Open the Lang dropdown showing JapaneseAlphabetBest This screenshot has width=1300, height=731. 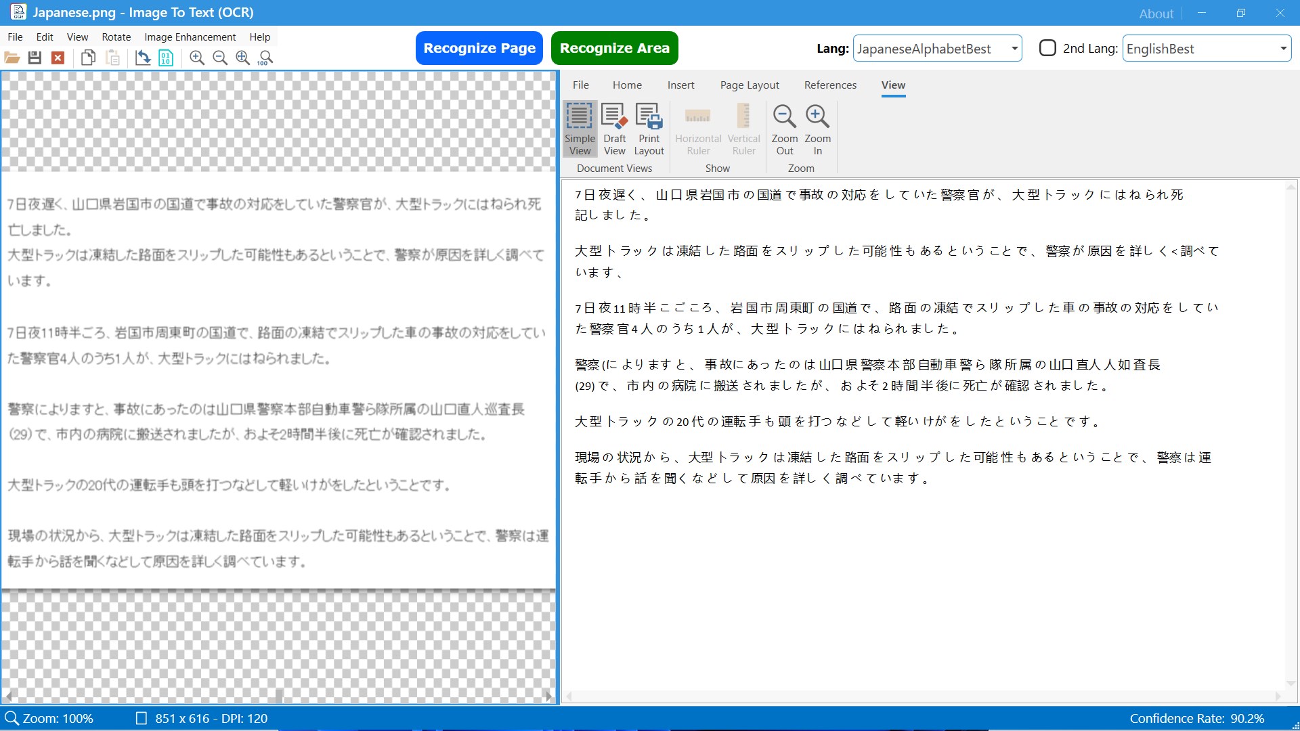click(937, 48)
